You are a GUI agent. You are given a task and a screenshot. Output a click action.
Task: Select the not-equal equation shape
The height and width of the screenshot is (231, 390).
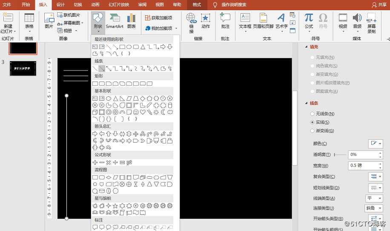click(x=129, y=163)
